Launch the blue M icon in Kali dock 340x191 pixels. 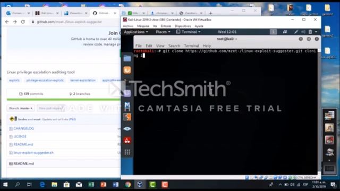pos(127,106)
